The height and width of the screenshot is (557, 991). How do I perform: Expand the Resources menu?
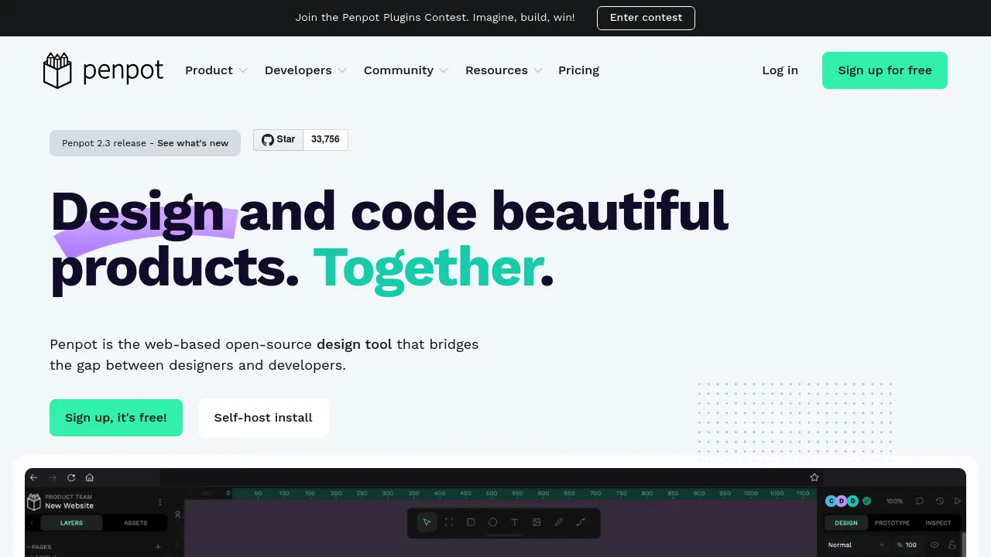pyautogui.click(x=504, y=70)
